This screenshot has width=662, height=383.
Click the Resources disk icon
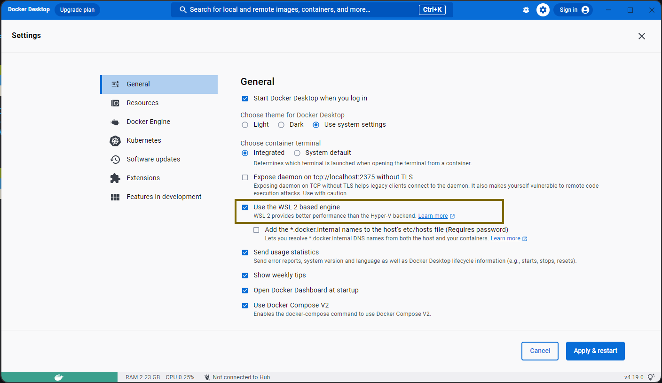[115, 103]
